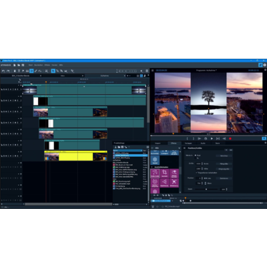This screenshot has width=267, height=267.
Task: Select the Position/Size effect tile
Action: pos(155,174)
